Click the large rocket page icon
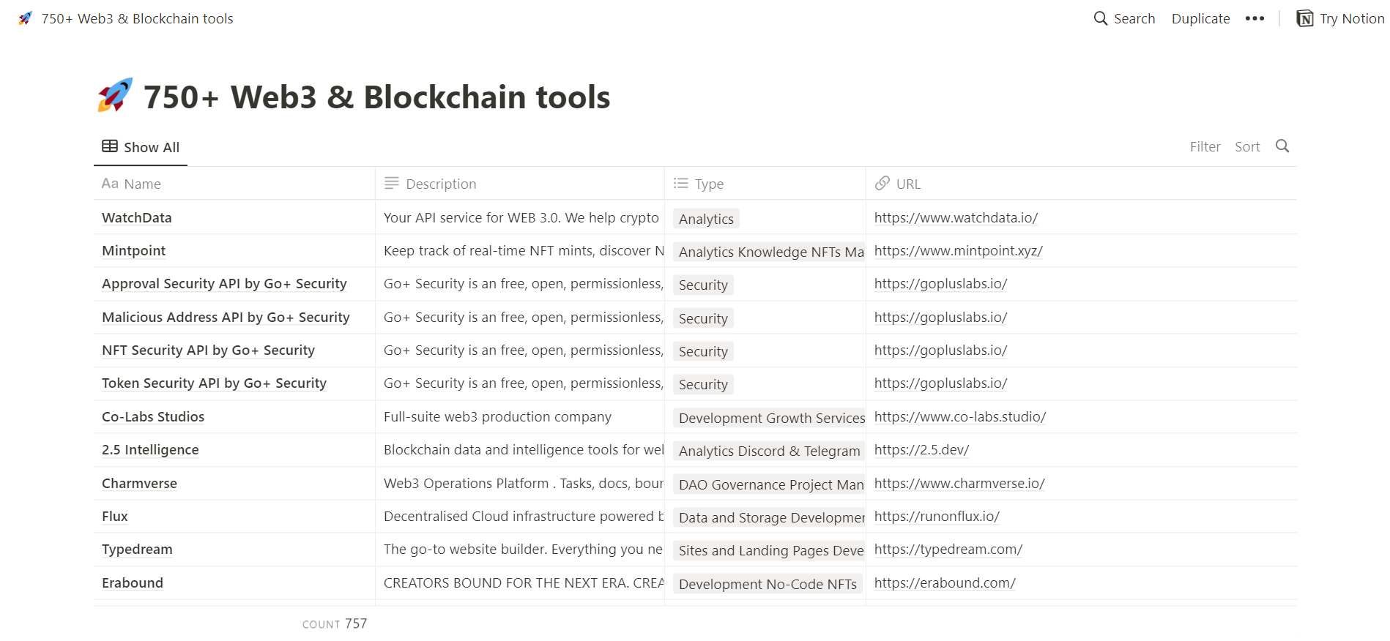The width and height of the screenshot is (1390, 641). (115, 96)
